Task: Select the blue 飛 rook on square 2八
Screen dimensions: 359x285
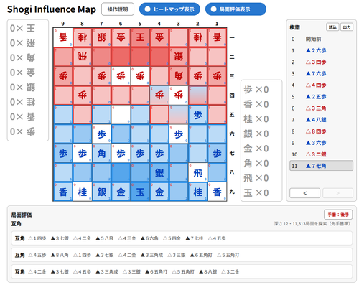Action: tap(197, 172)
